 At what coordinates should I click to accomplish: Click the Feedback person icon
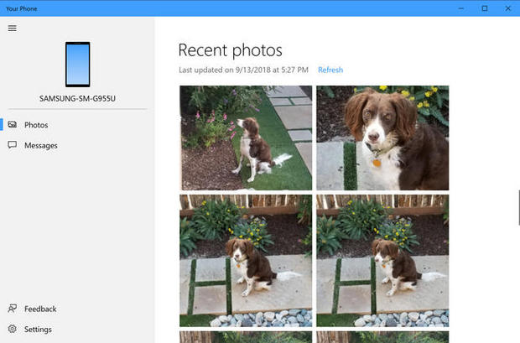pyautogui.click(x=13, y=309)
